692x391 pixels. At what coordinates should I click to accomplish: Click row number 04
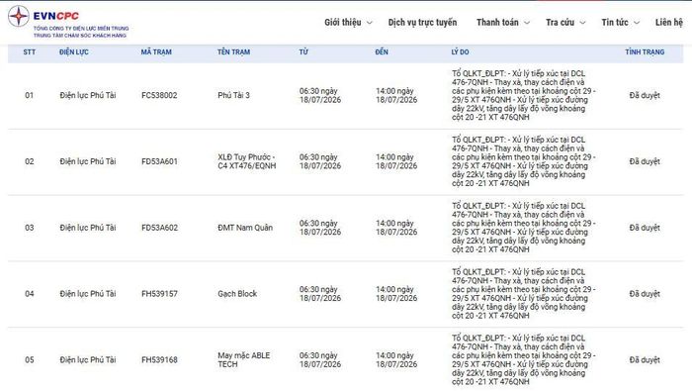tap(29, 294)
